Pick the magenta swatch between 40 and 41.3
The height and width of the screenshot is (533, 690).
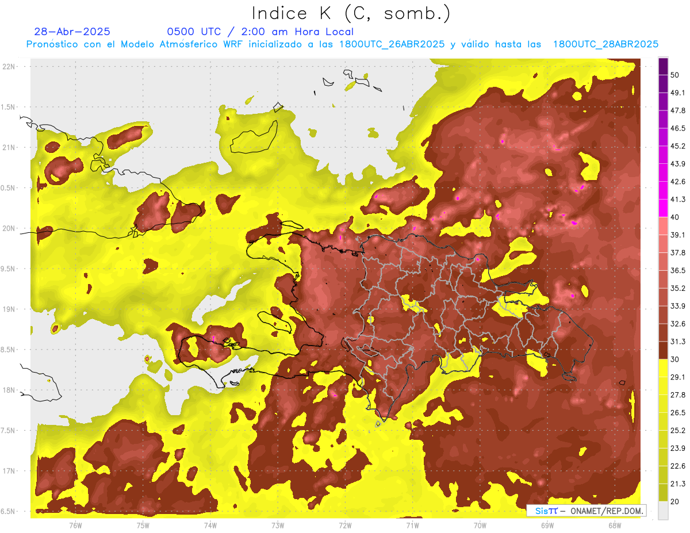(663, 208)
